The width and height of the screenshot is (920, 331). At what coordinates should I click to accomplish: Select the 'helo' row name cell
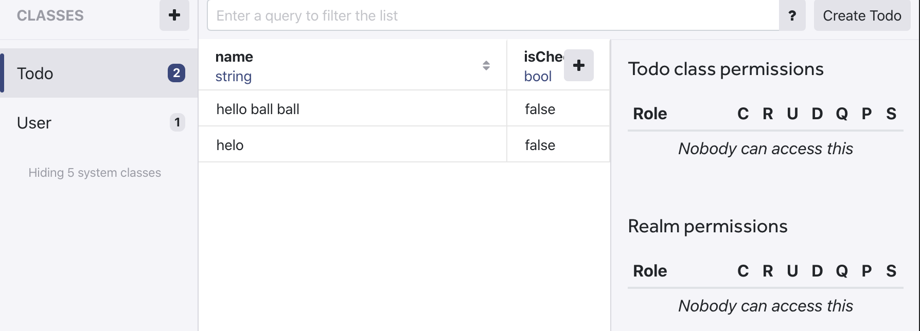pos(352,144)
